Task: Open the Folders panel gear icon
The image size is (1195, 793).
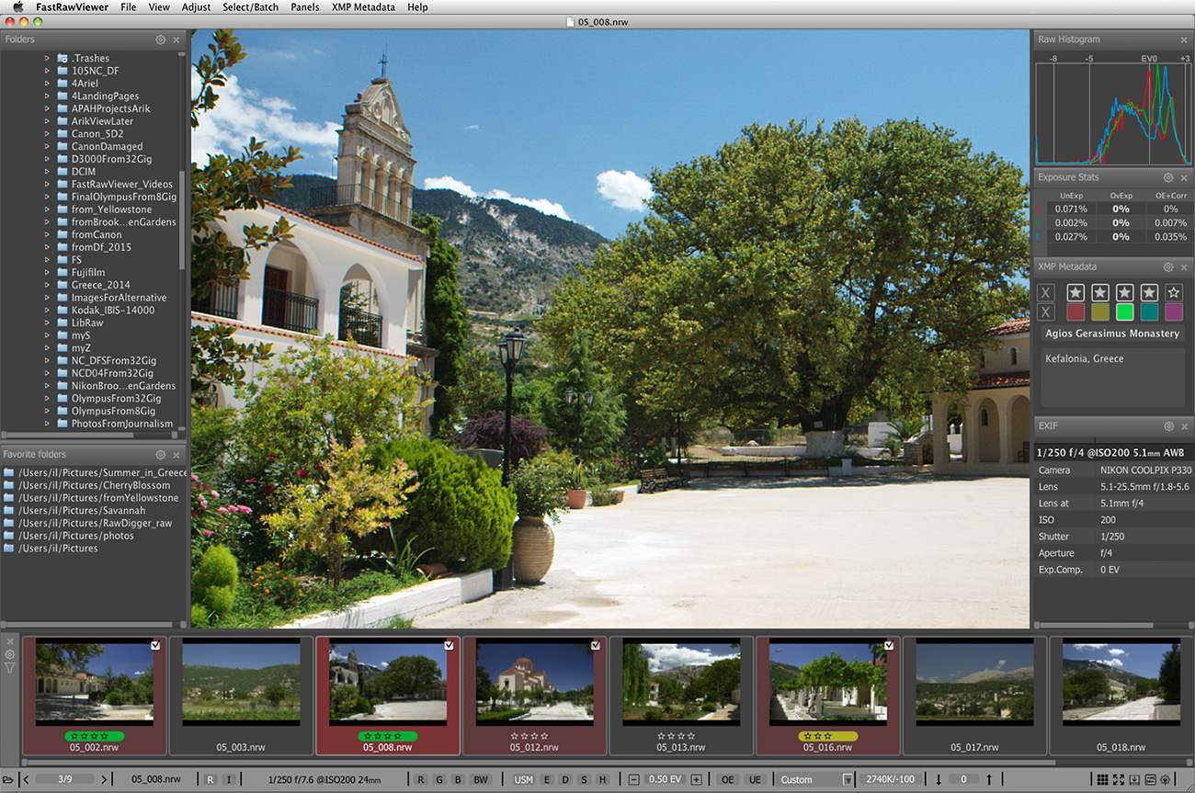Action: (x=160, y=40)
